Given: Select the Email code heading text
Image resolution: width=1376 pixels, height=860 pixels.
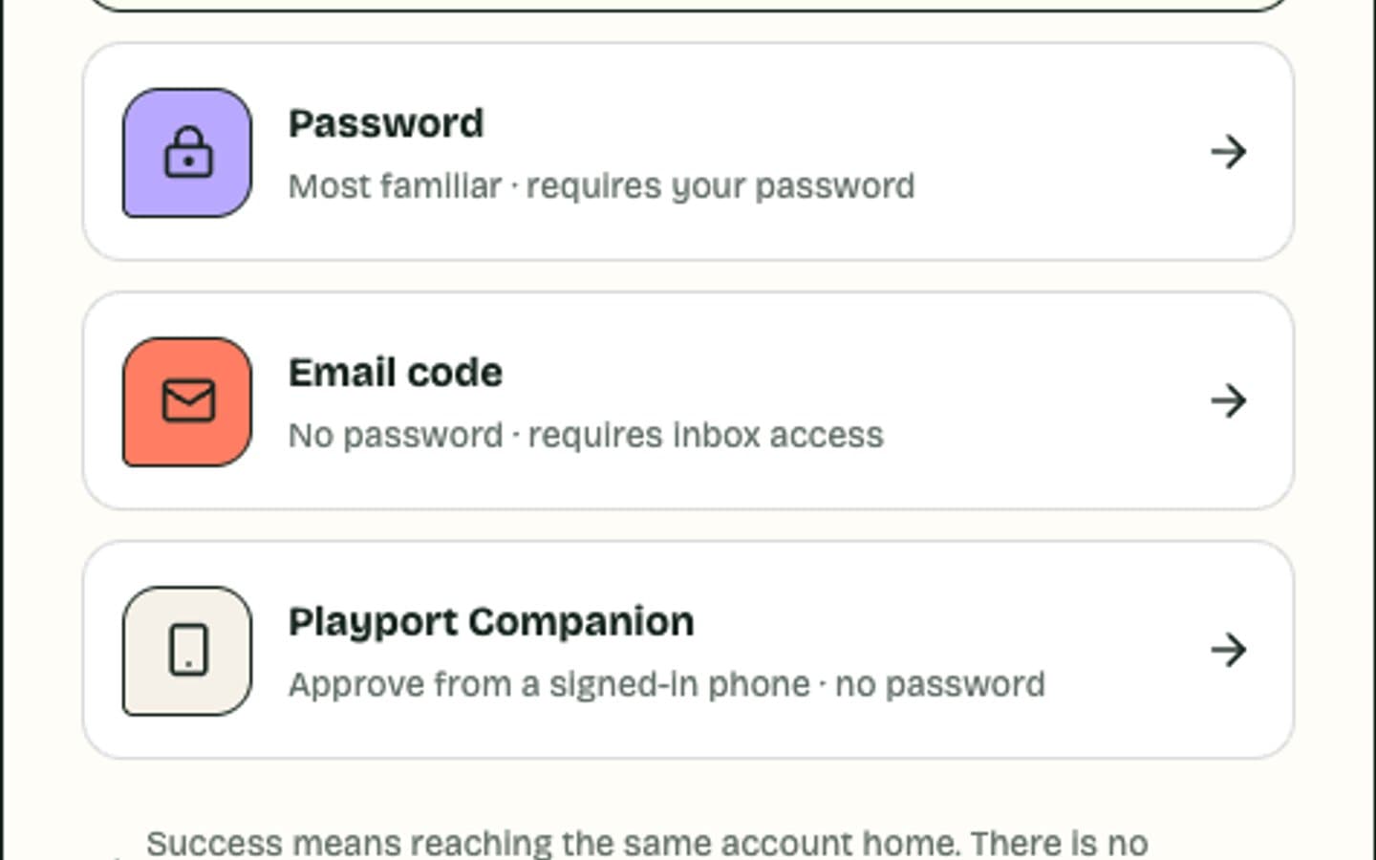Looking at the screenshot, I should [396, 373].
